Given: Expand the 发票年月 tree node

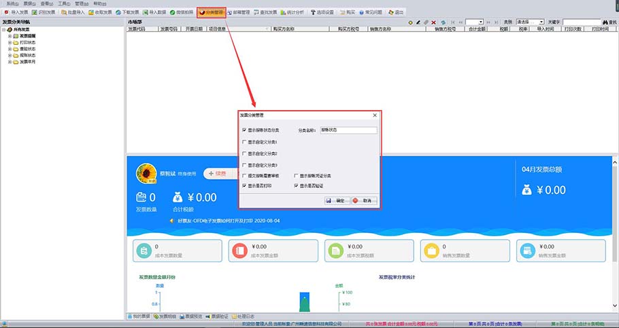Looking at the screenshot, I should click(10, 62).
